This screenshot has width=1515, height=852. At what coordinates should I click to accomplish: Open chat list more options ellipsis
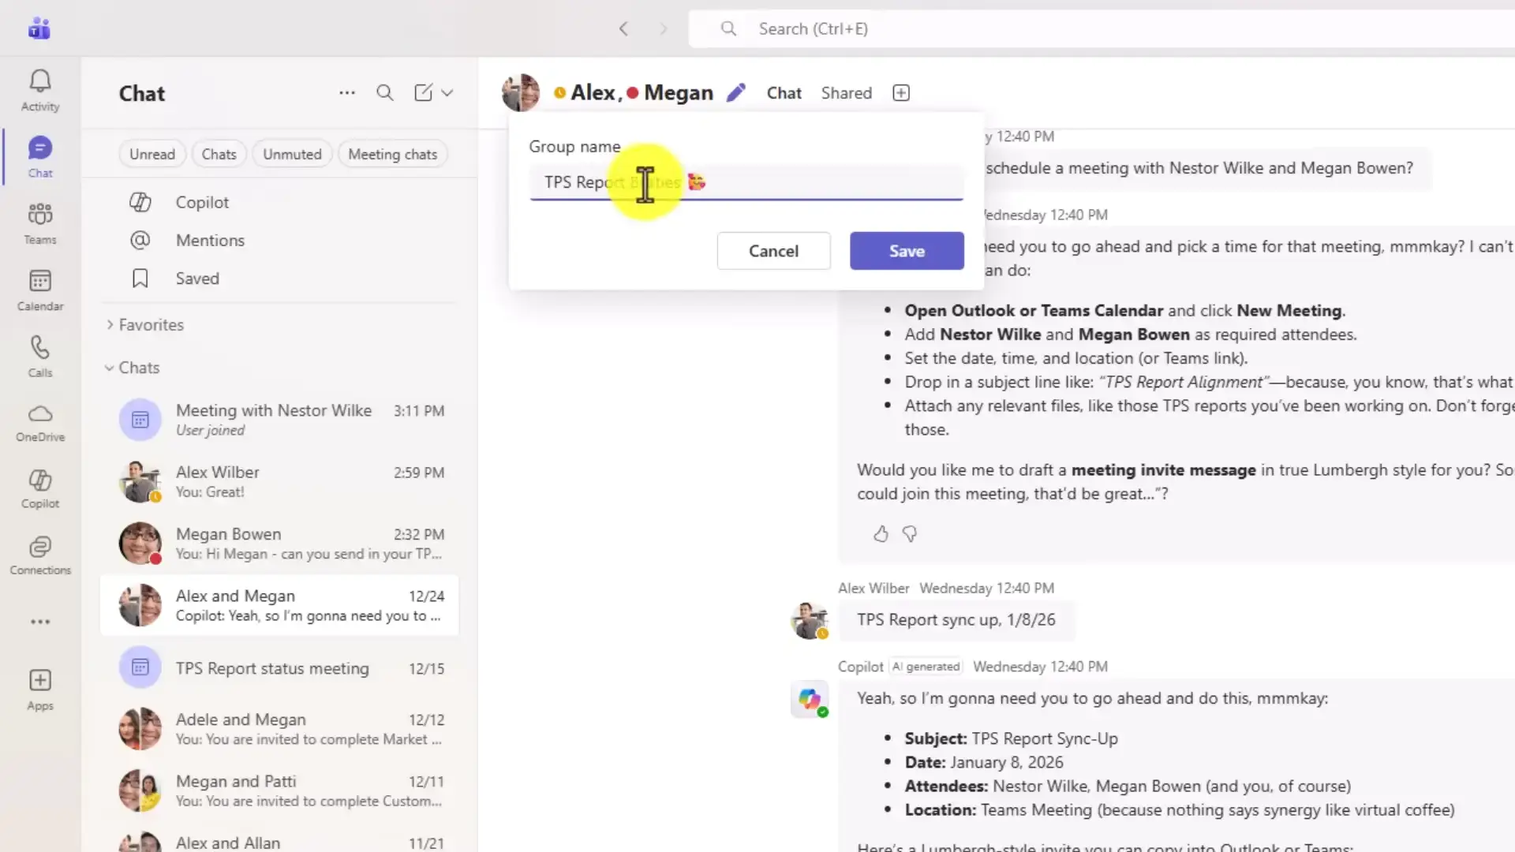(347, 93)
